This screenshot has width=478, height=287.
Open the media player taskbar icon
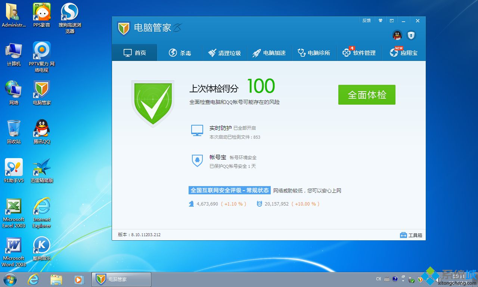click(x=79, y=279)
